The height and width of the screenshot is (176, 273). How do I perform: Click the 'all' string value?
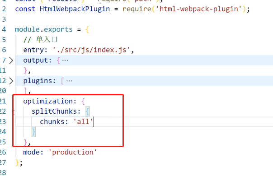(83, 121)
